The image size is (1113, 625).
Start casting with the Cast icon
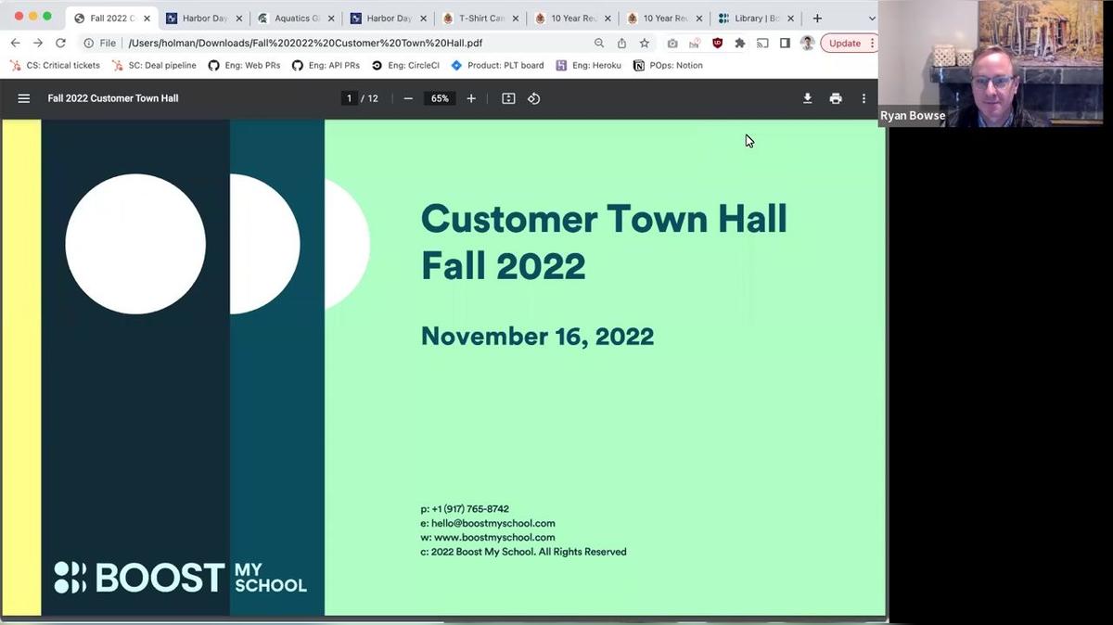click(762, 43)
